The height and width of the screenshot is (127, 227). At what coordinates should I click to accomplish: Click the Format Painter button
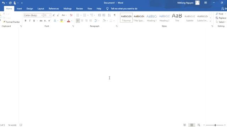11,22
